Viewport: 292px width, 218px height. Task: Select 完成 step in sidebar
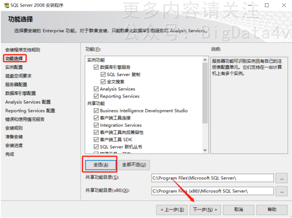pos(10,154)
